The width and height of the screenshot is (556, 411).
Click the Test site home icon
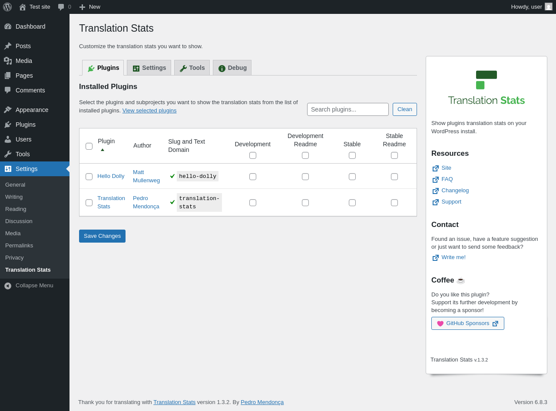click(x=23, y=7)
